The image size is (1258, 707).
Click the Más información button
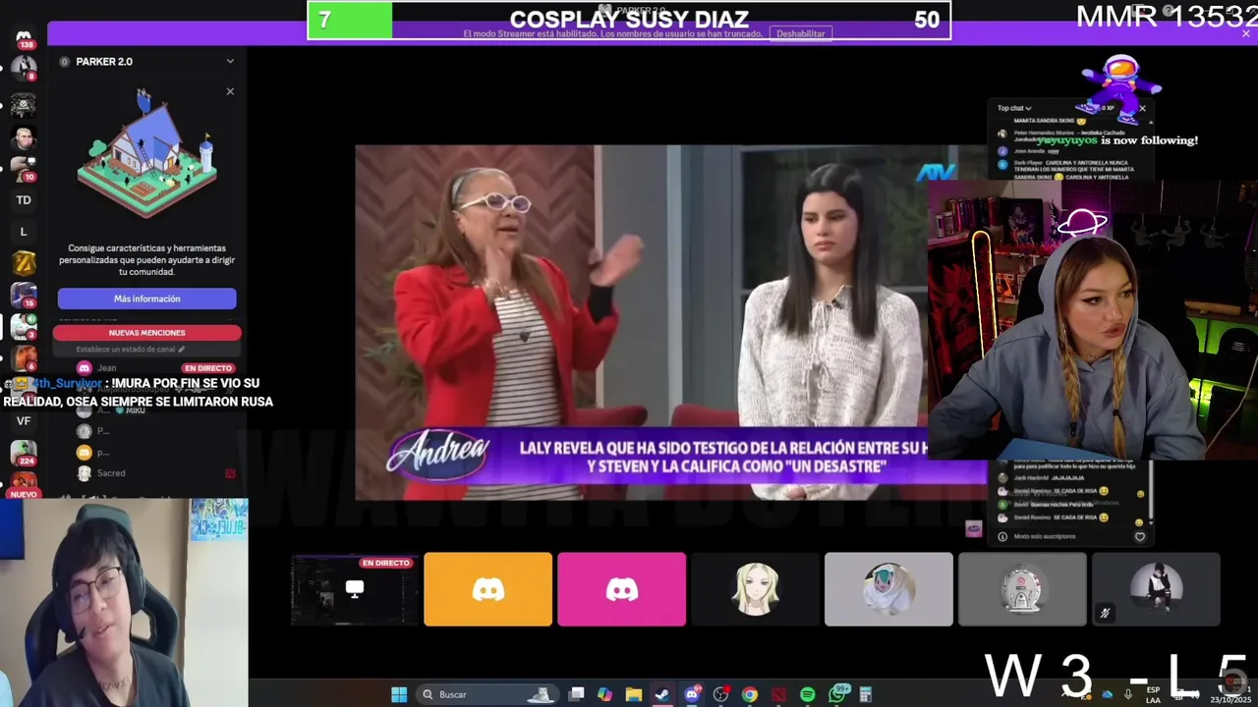pyautogui.click(x=146, y=299)
